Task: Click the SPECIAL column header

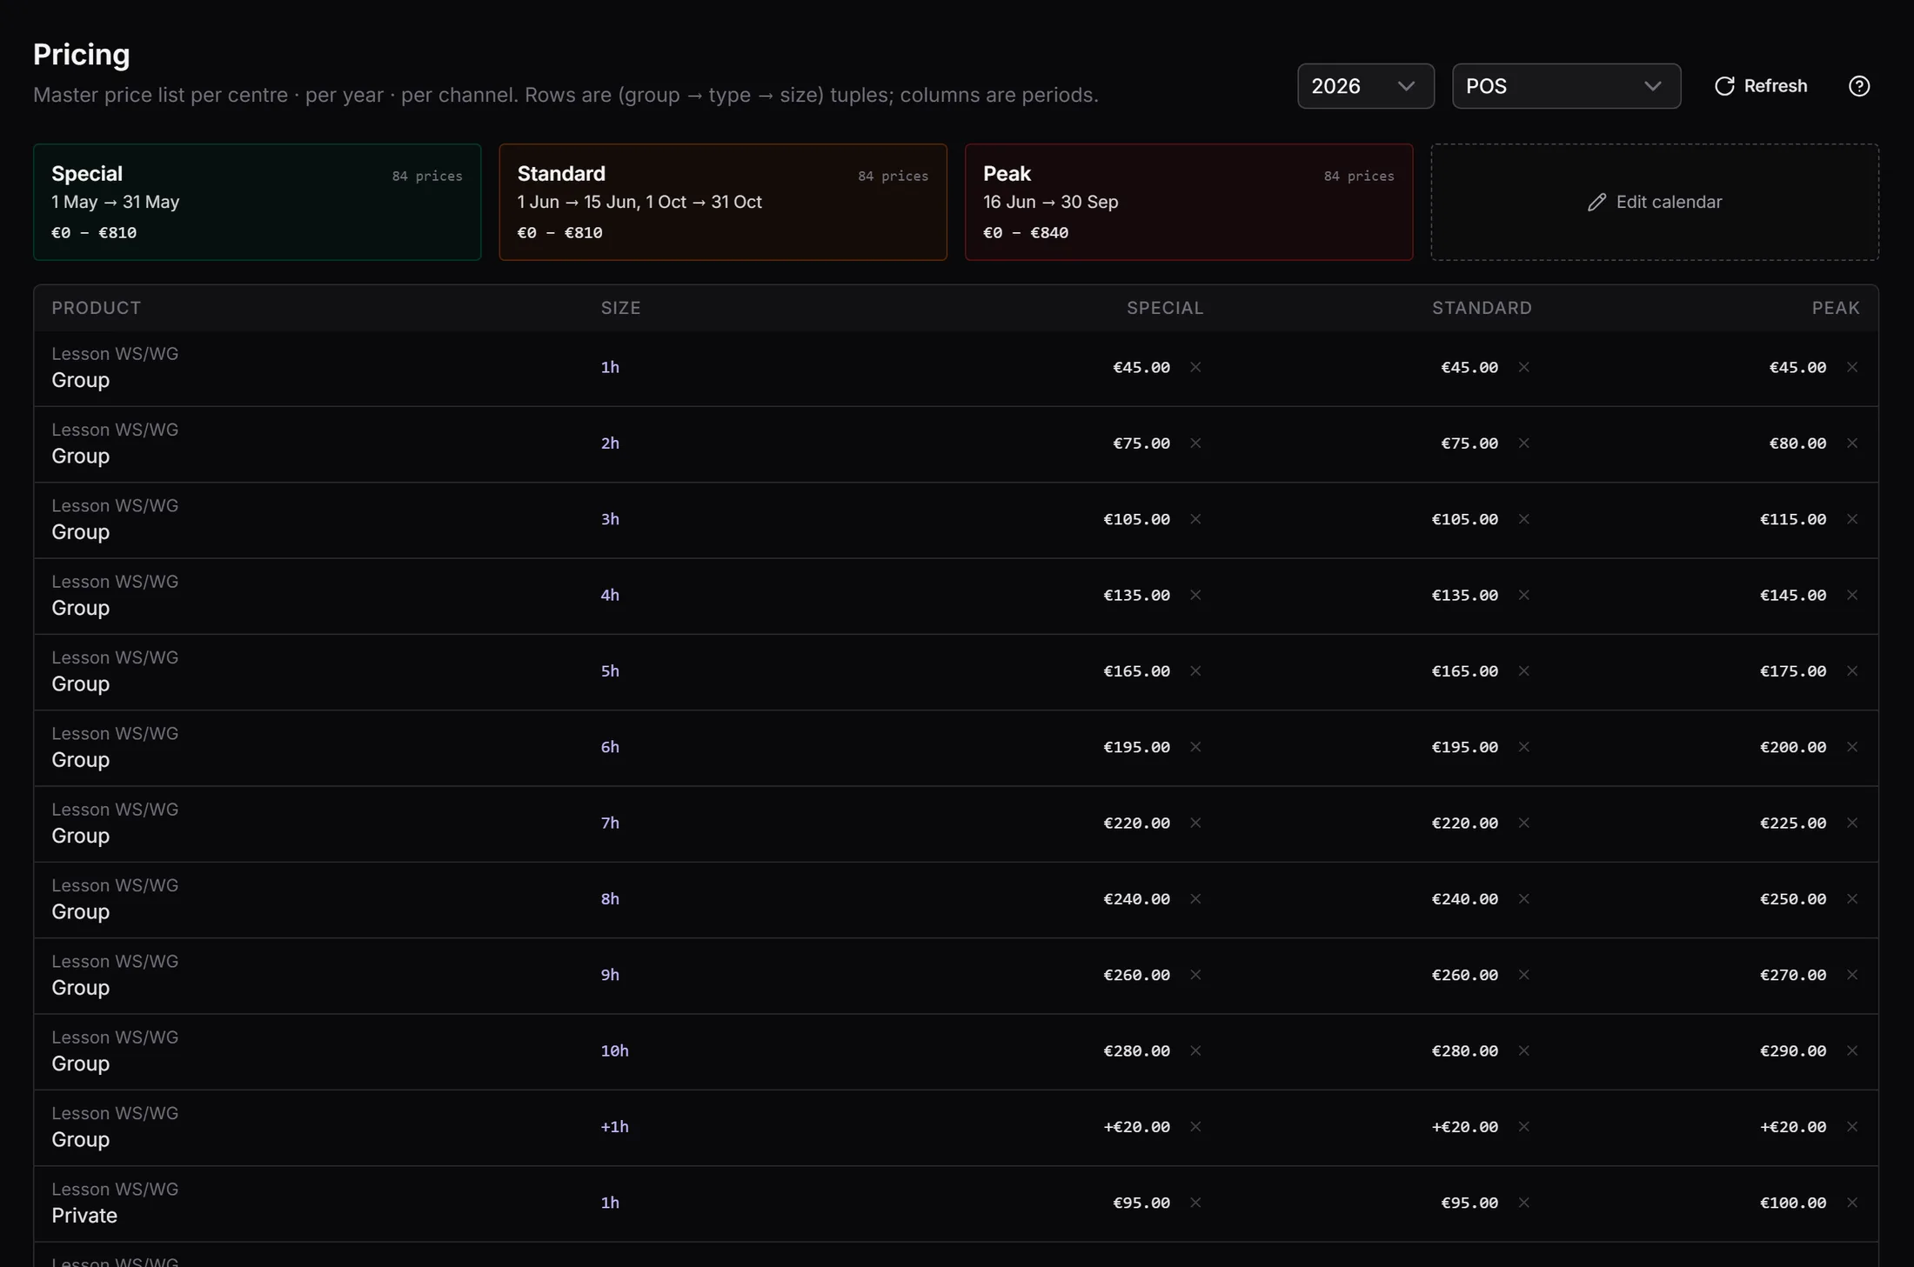Action: 1165,308
